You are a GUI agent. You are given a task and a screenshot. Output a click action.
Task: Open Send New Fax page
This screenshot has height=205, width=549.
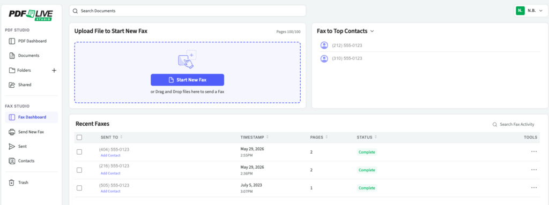(x=32, y=132)
